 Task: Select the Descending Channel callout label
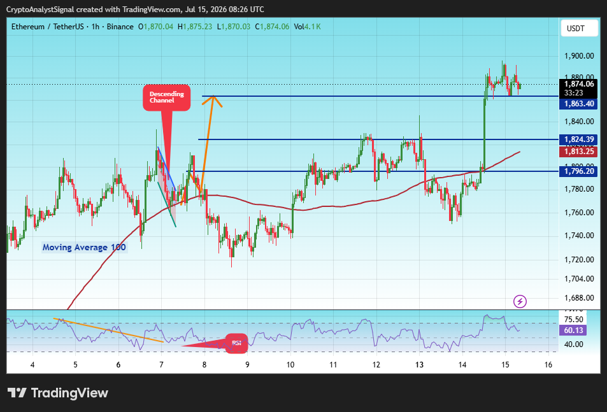coord(166,97)
